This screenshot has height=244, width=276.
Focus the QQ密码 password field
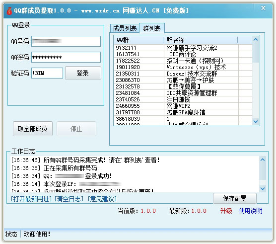[x=66, y=57]
